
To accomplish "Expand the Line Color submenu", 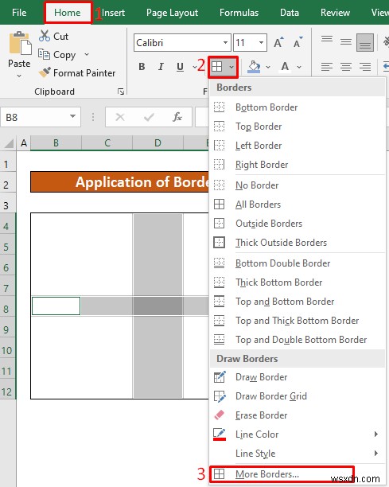I will 297,434.
